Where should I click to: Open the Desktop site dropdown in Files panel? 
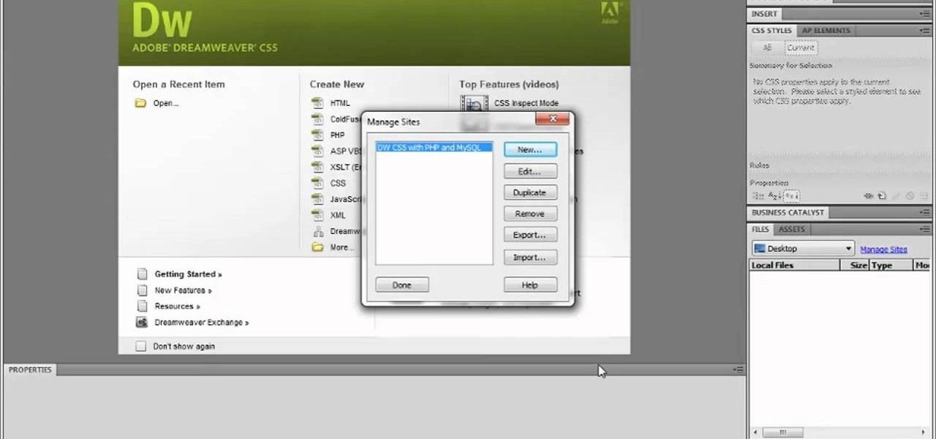pos(802,249)
